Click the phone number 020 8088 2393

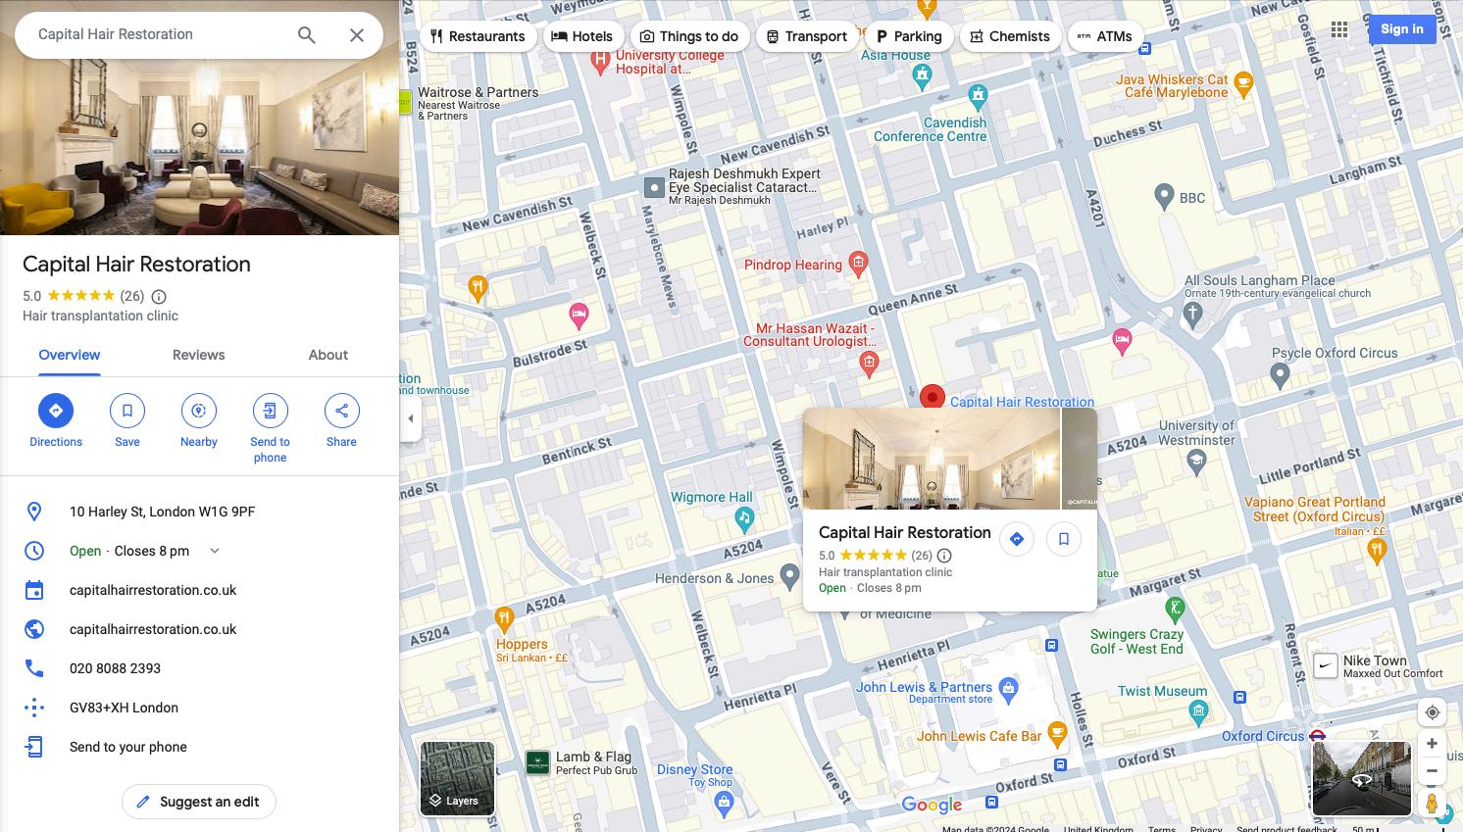116,668
